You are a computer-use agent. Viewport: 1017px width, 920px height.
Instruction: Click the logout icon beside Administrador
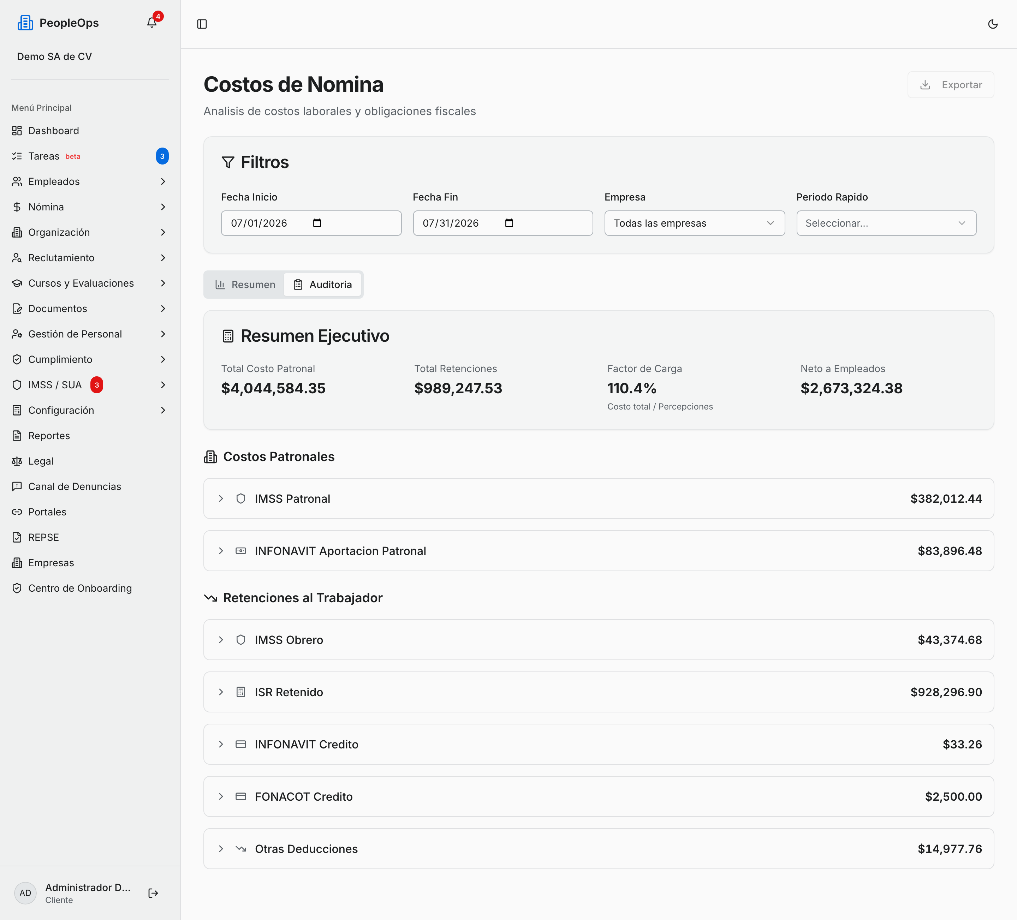153,893
